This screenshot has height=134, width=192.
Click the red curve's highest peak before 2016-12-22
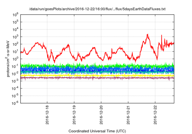click(x=148, y=34)
